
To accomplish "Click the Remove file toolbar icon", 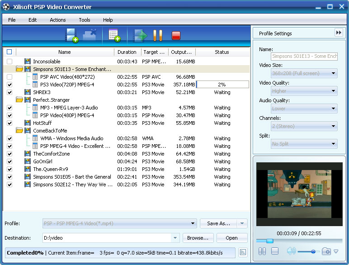I will coord(90,35).
